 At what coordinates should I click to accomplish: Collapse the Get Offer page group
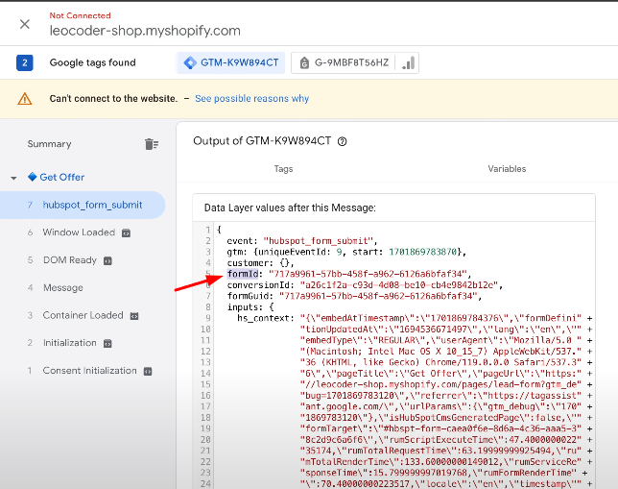[13, 178]
